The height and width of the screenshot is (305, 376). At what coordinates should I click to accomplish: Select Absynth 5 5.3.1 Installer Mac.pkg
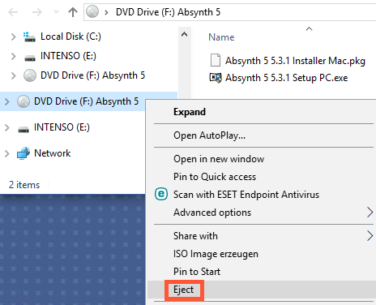pyautogui.click(x=295, y=61)
